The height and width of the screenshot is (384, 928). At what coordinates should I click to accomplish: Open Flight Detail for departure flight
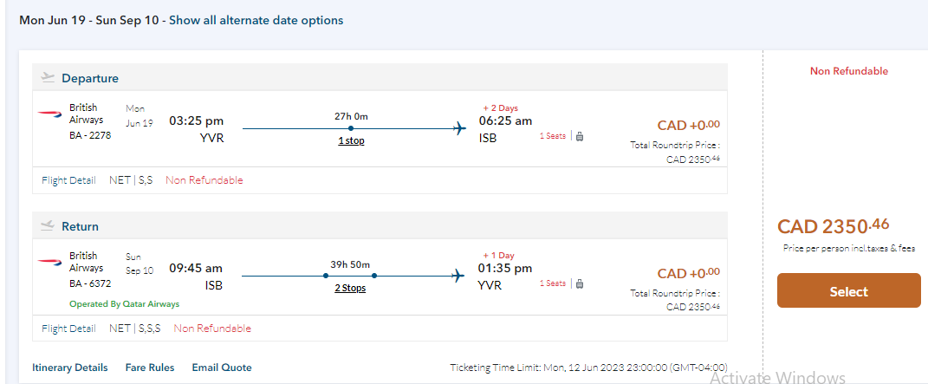point(68,180)
